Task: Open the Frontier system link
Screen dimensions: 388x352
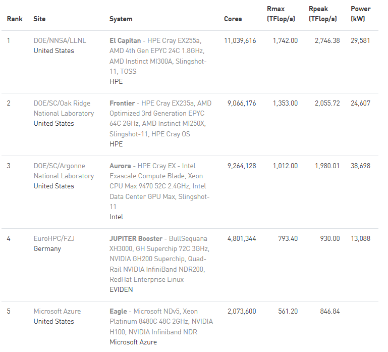Action: coord(124,103)
